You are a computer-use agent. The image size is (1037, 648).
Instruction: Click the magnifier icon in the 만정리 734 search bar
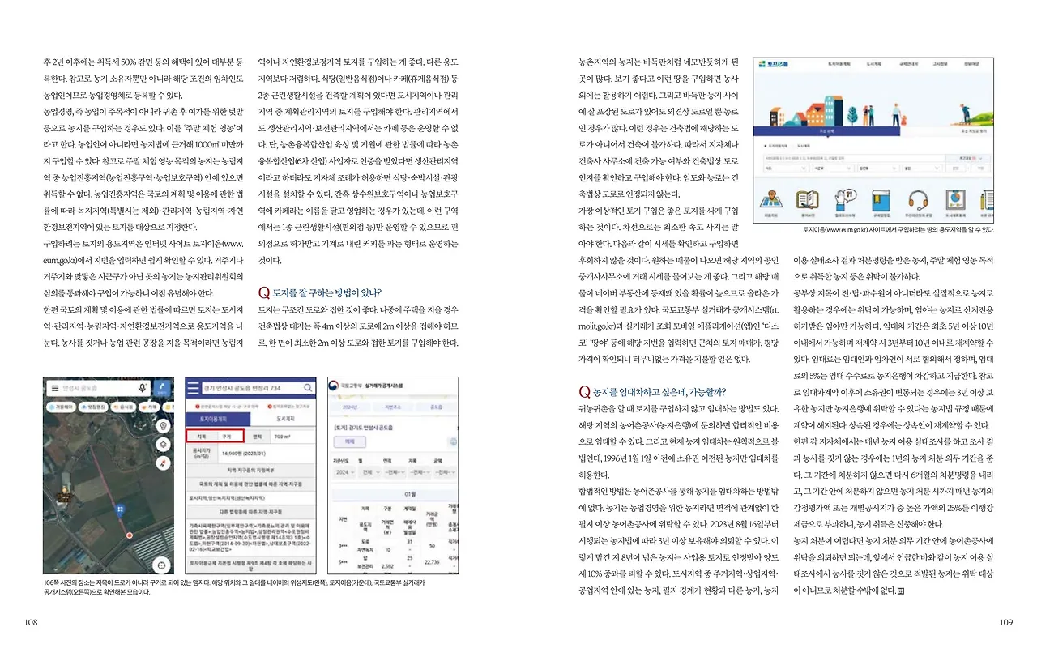[309, 388]
